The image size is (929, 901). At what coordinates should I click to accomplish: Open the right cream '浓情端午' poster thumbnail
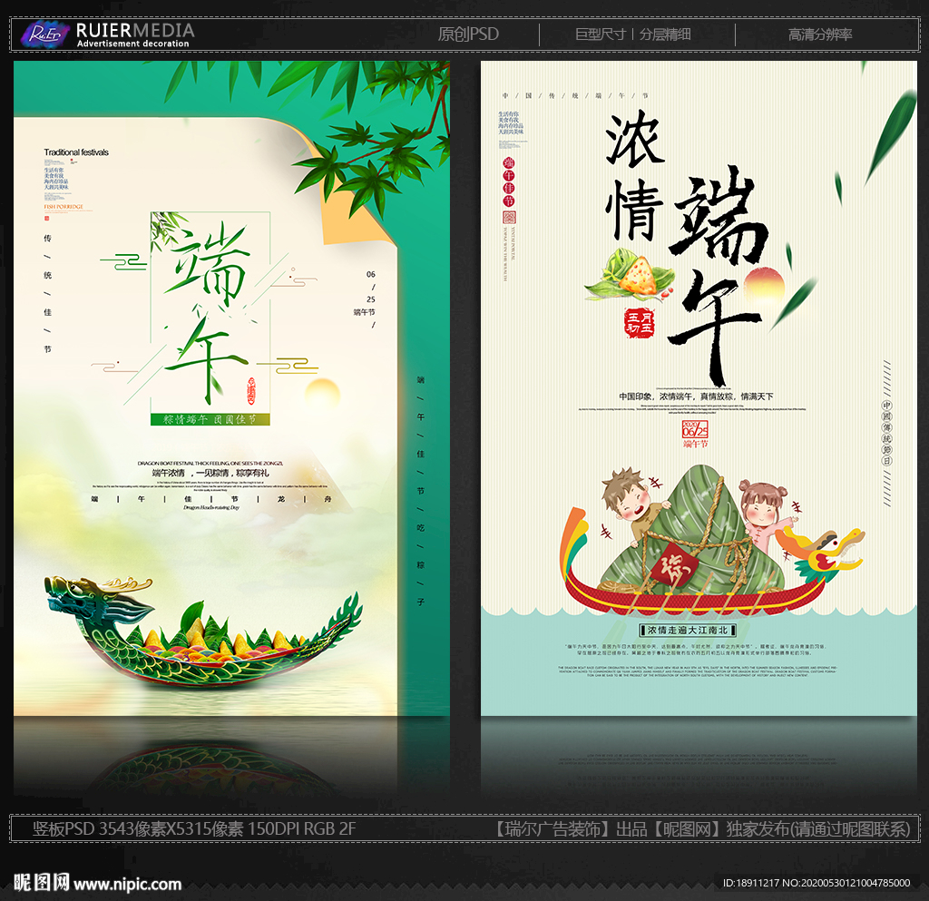pos(699,388)
